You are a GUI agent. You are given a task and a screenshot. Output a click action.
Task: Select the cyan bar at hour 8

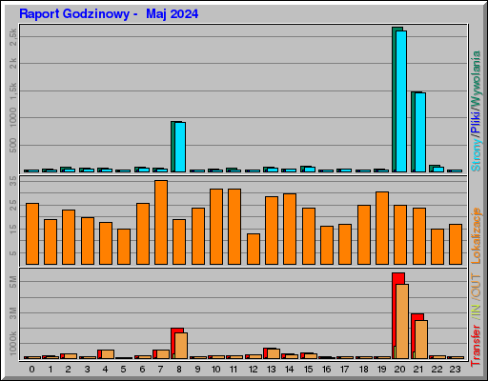pyautogui.click(x=180, y=147)
